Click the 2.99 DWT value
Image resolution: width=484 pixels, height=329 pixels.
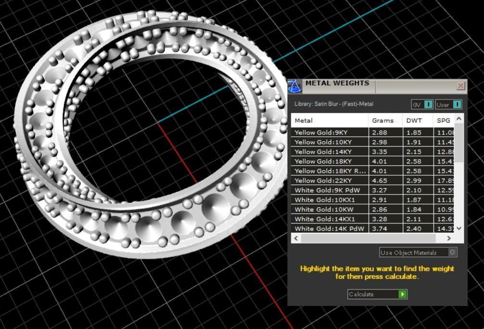point(414,181)
